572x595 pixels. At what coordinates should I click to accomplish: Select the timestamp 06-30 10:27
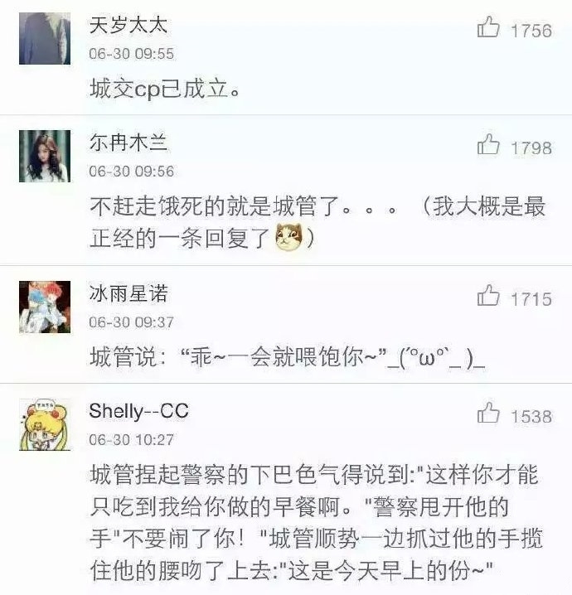pos(131,440)
